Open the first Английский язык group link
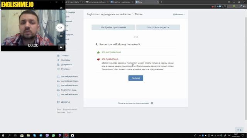Screen dimensions: 247x138 [x=69, y=77]
